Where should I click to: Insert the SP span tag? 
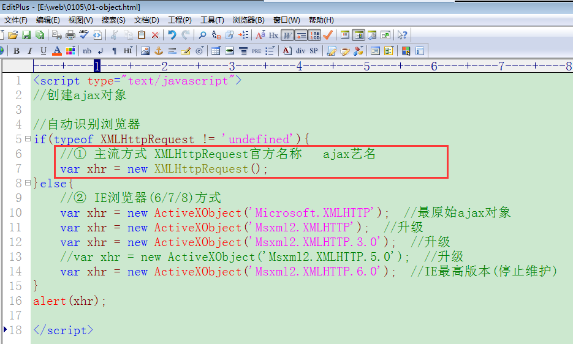click(314, 51)
